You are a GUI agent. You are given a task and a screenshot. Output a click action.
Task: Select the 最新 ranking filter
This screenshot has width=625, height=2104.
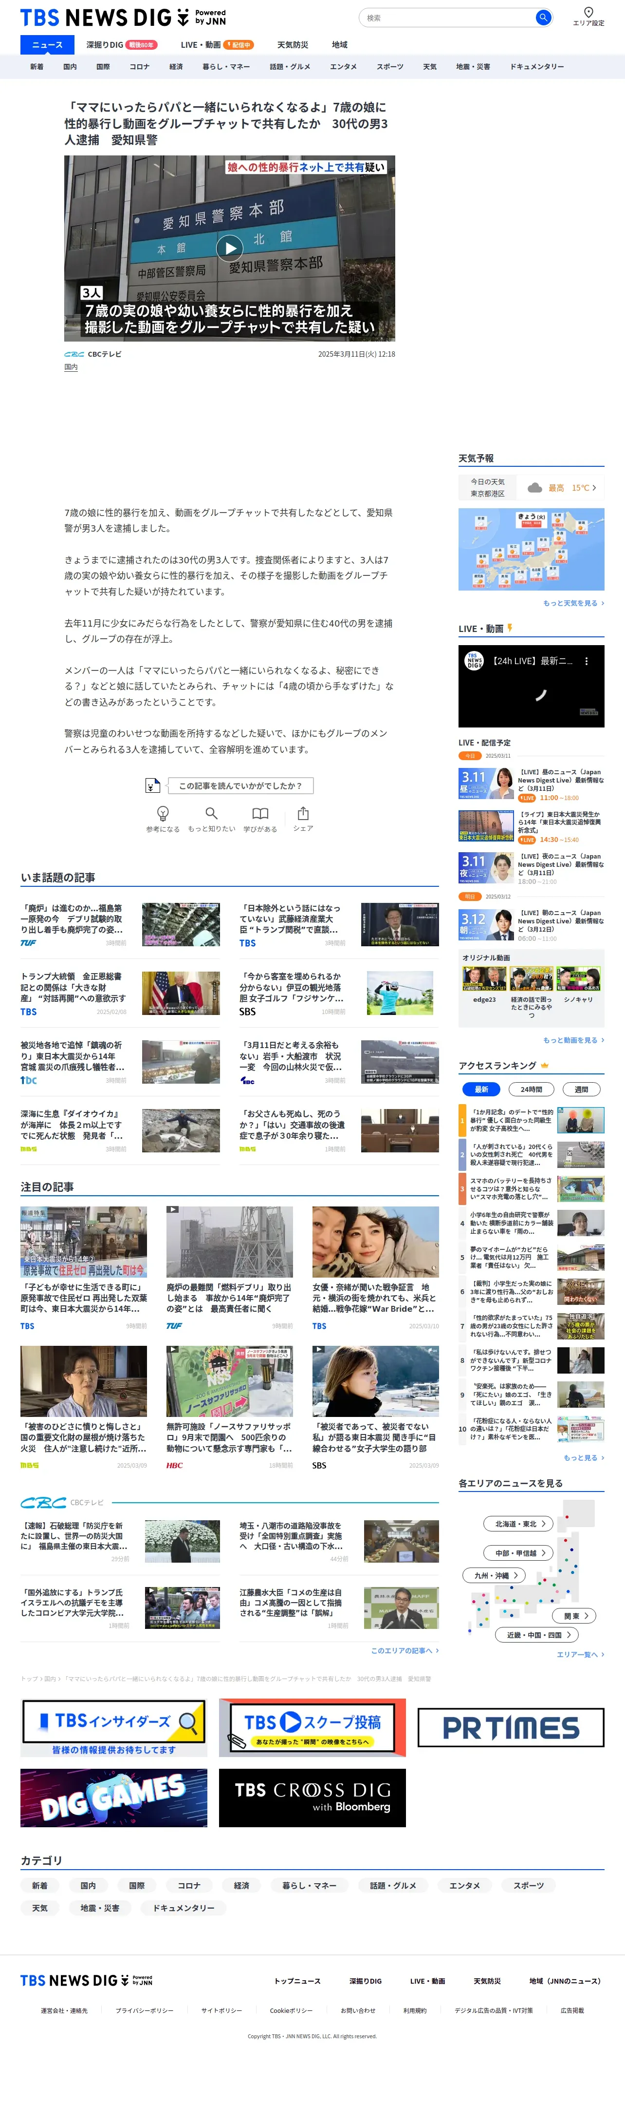481,1090
